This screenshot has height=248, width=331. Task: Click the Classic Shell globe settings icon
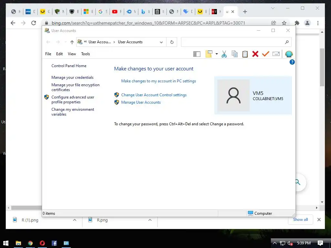289,54
